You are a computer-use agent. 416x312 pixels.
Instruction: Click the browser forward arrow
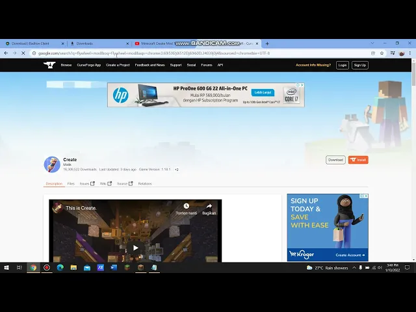(x=14, y=53)
